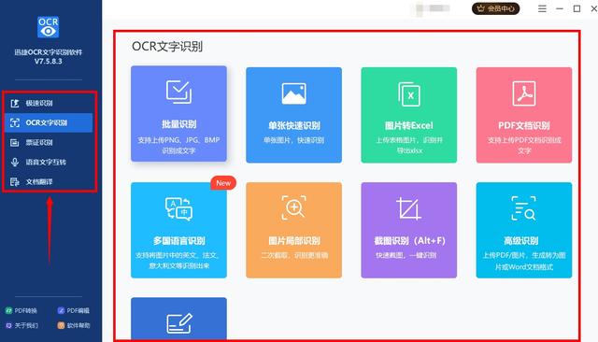Screen dimensions: 598x342
Task: Open the 批量识别 batch recognition tile
Action: 178,114
